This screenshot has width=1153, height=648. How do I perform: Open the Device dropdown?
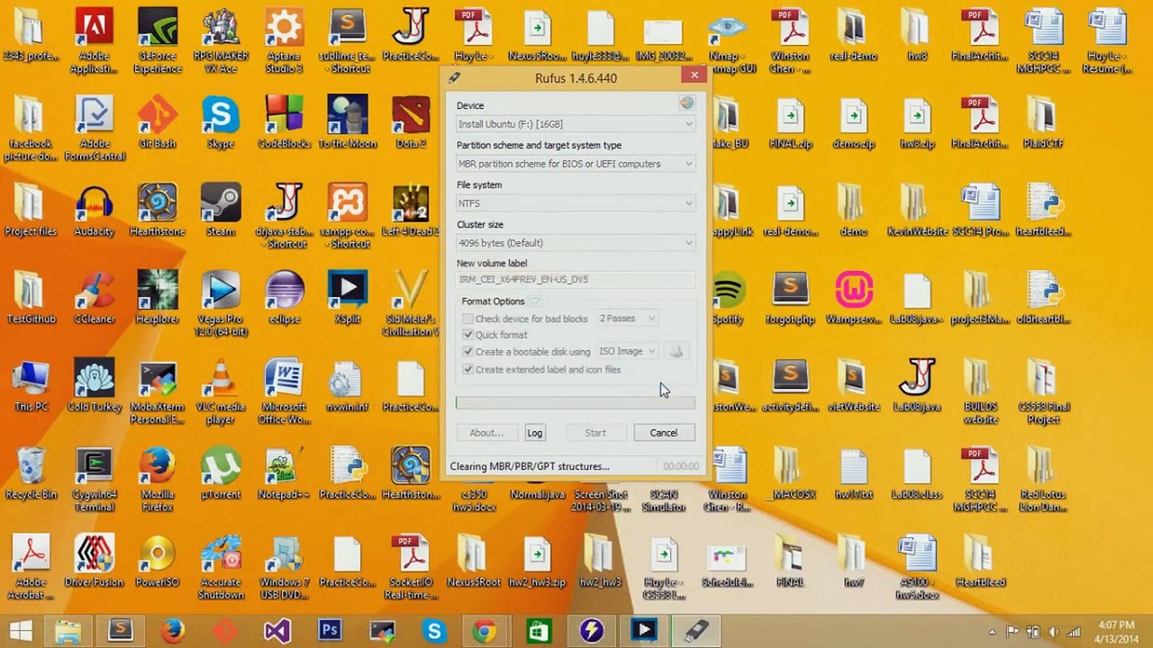(x=576, y=124)
